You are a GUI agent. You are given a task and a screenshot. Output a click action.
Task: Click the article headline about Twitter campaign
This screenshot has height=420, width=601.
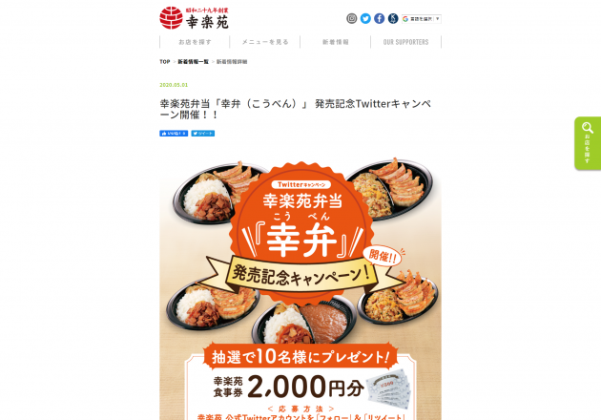[x=296, y=109]
